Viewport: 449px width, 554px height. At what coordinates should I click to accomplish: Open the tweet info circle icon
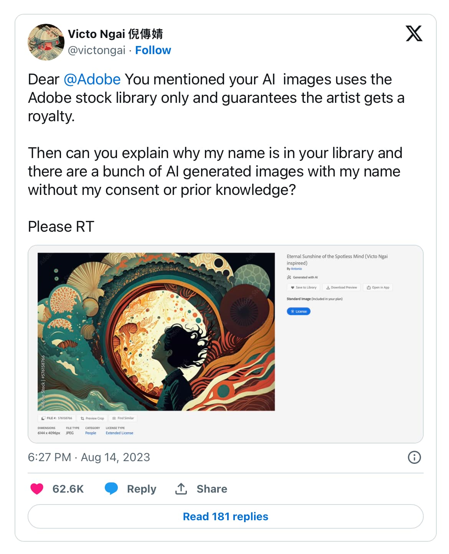point(414,457)
